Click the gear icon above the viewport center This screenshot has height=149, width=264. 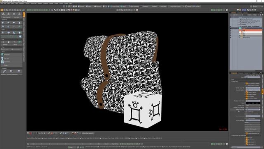137,10
